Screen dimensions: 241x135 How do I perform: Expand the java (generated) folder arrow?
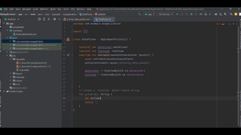pyautogui.click(x=7, y=52)
